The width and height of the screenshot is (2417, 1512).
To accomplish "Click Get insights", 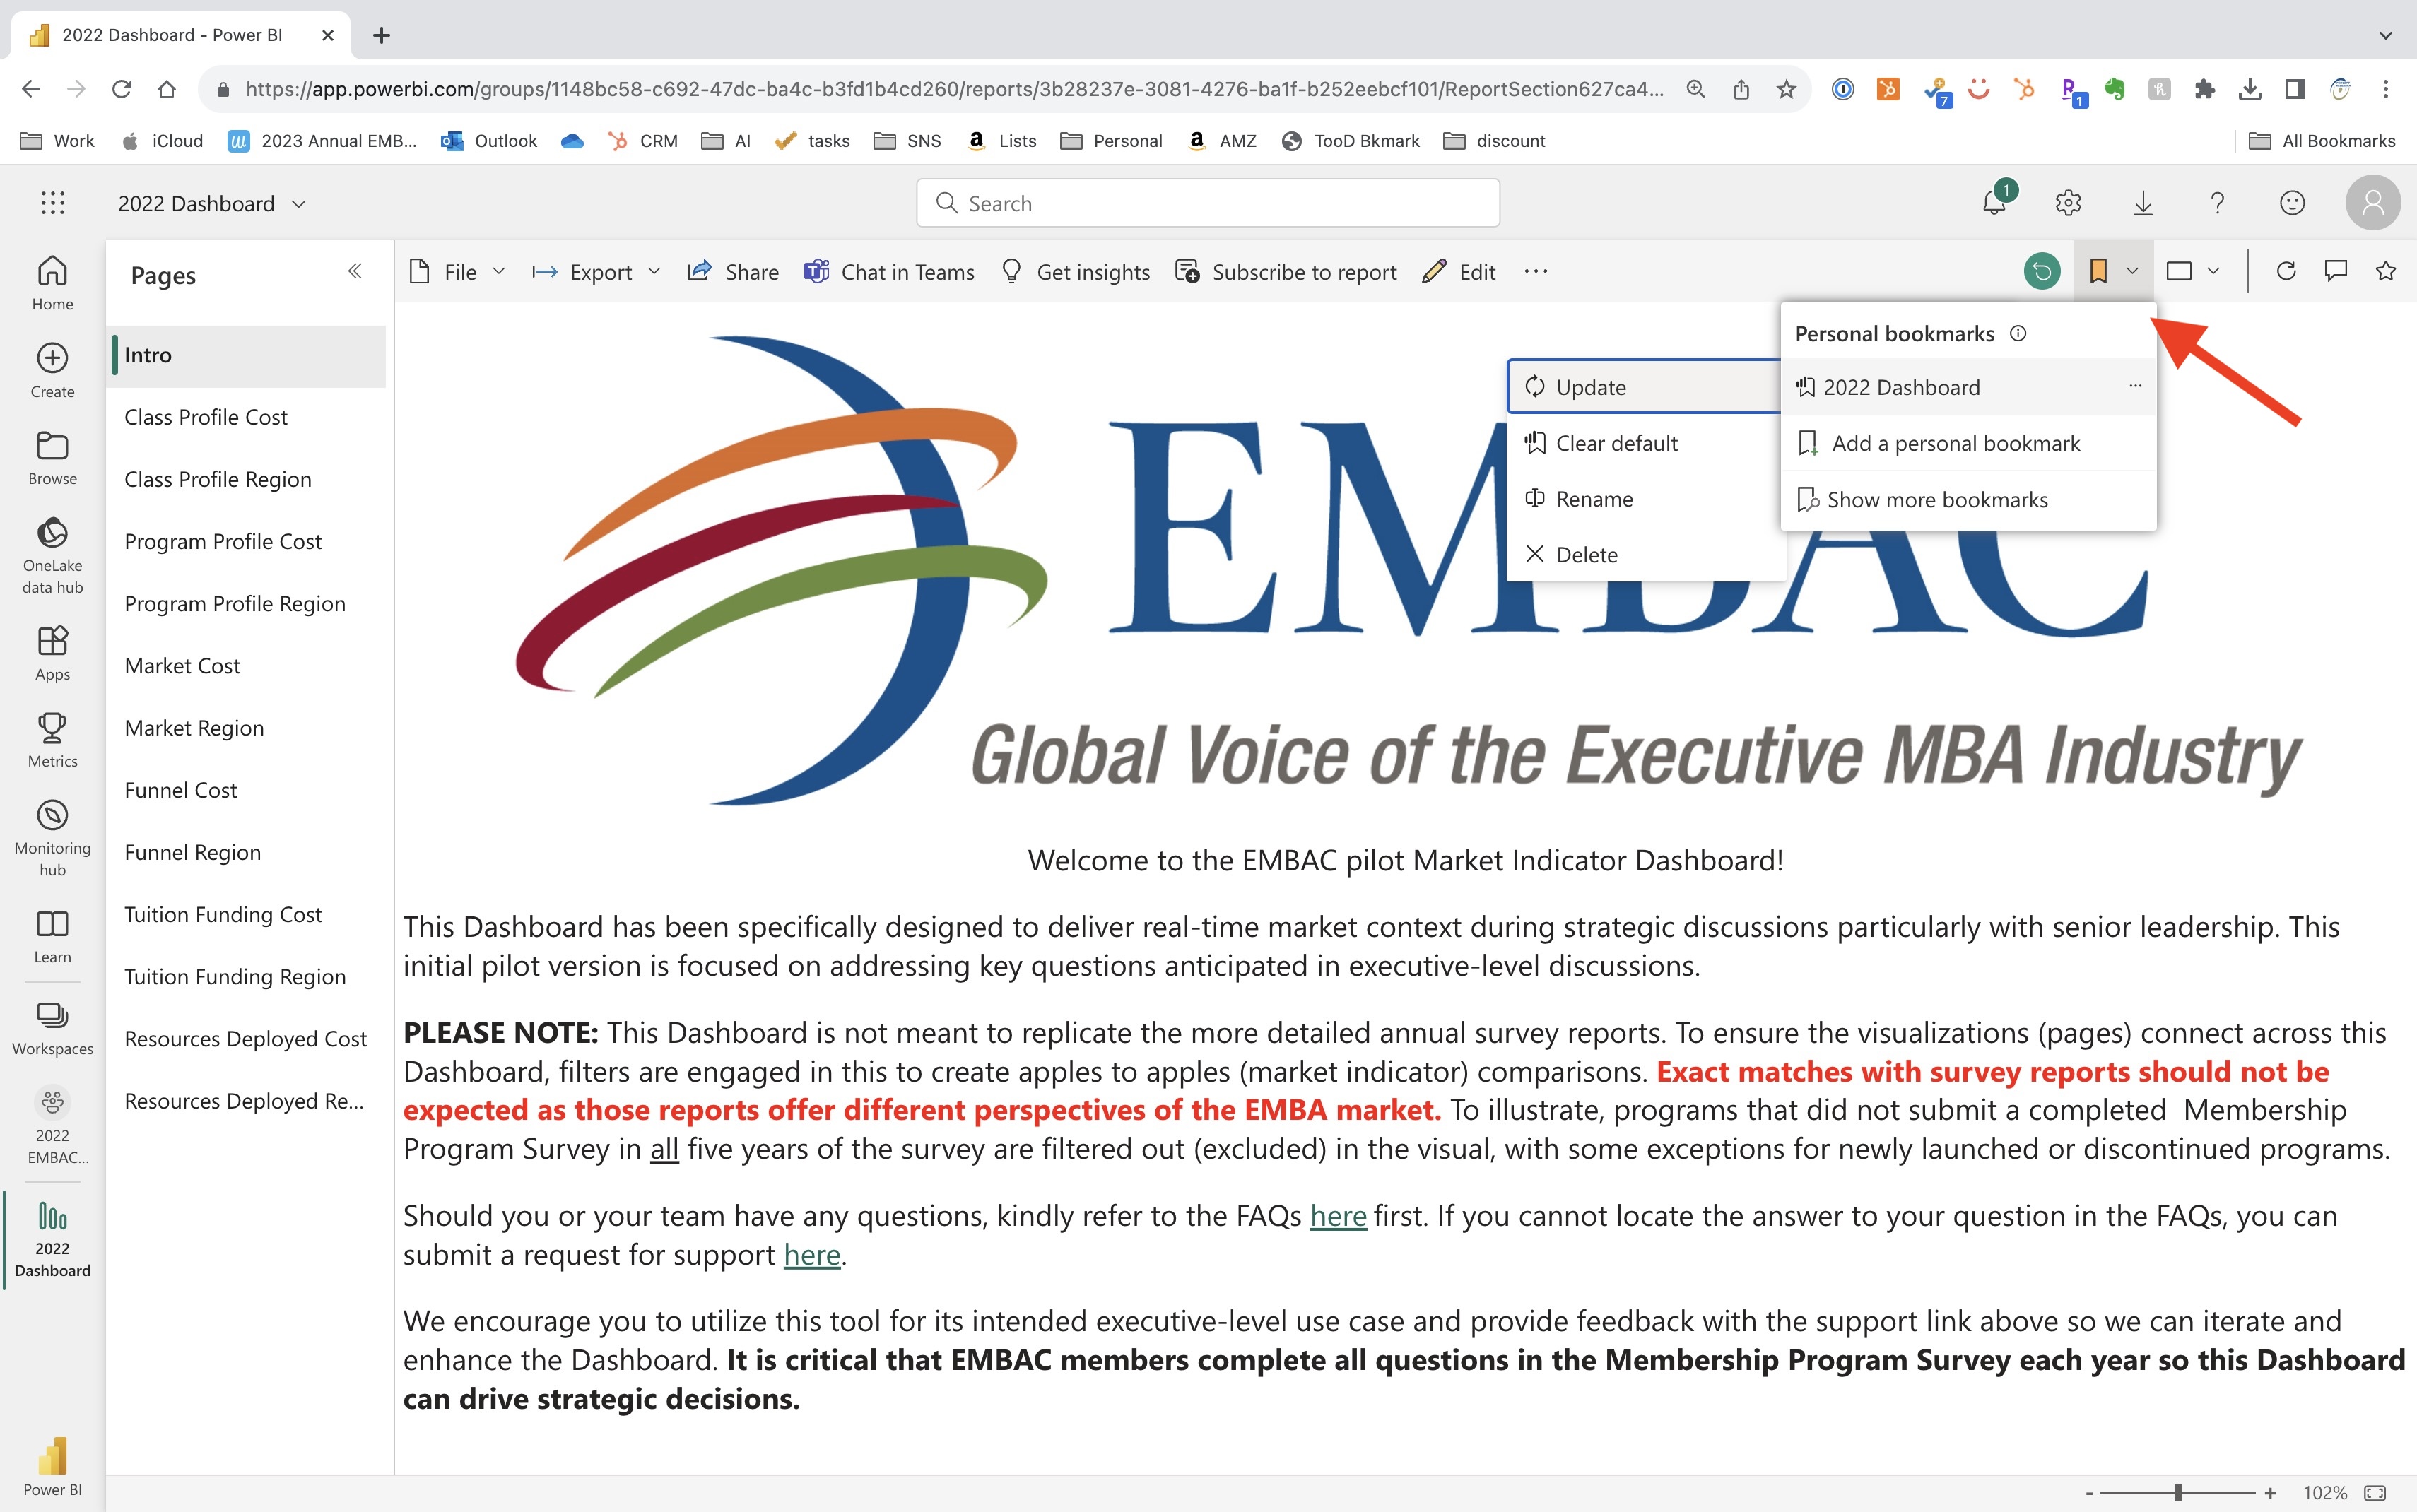I will pyautogui.click(x=1076, y=272).
